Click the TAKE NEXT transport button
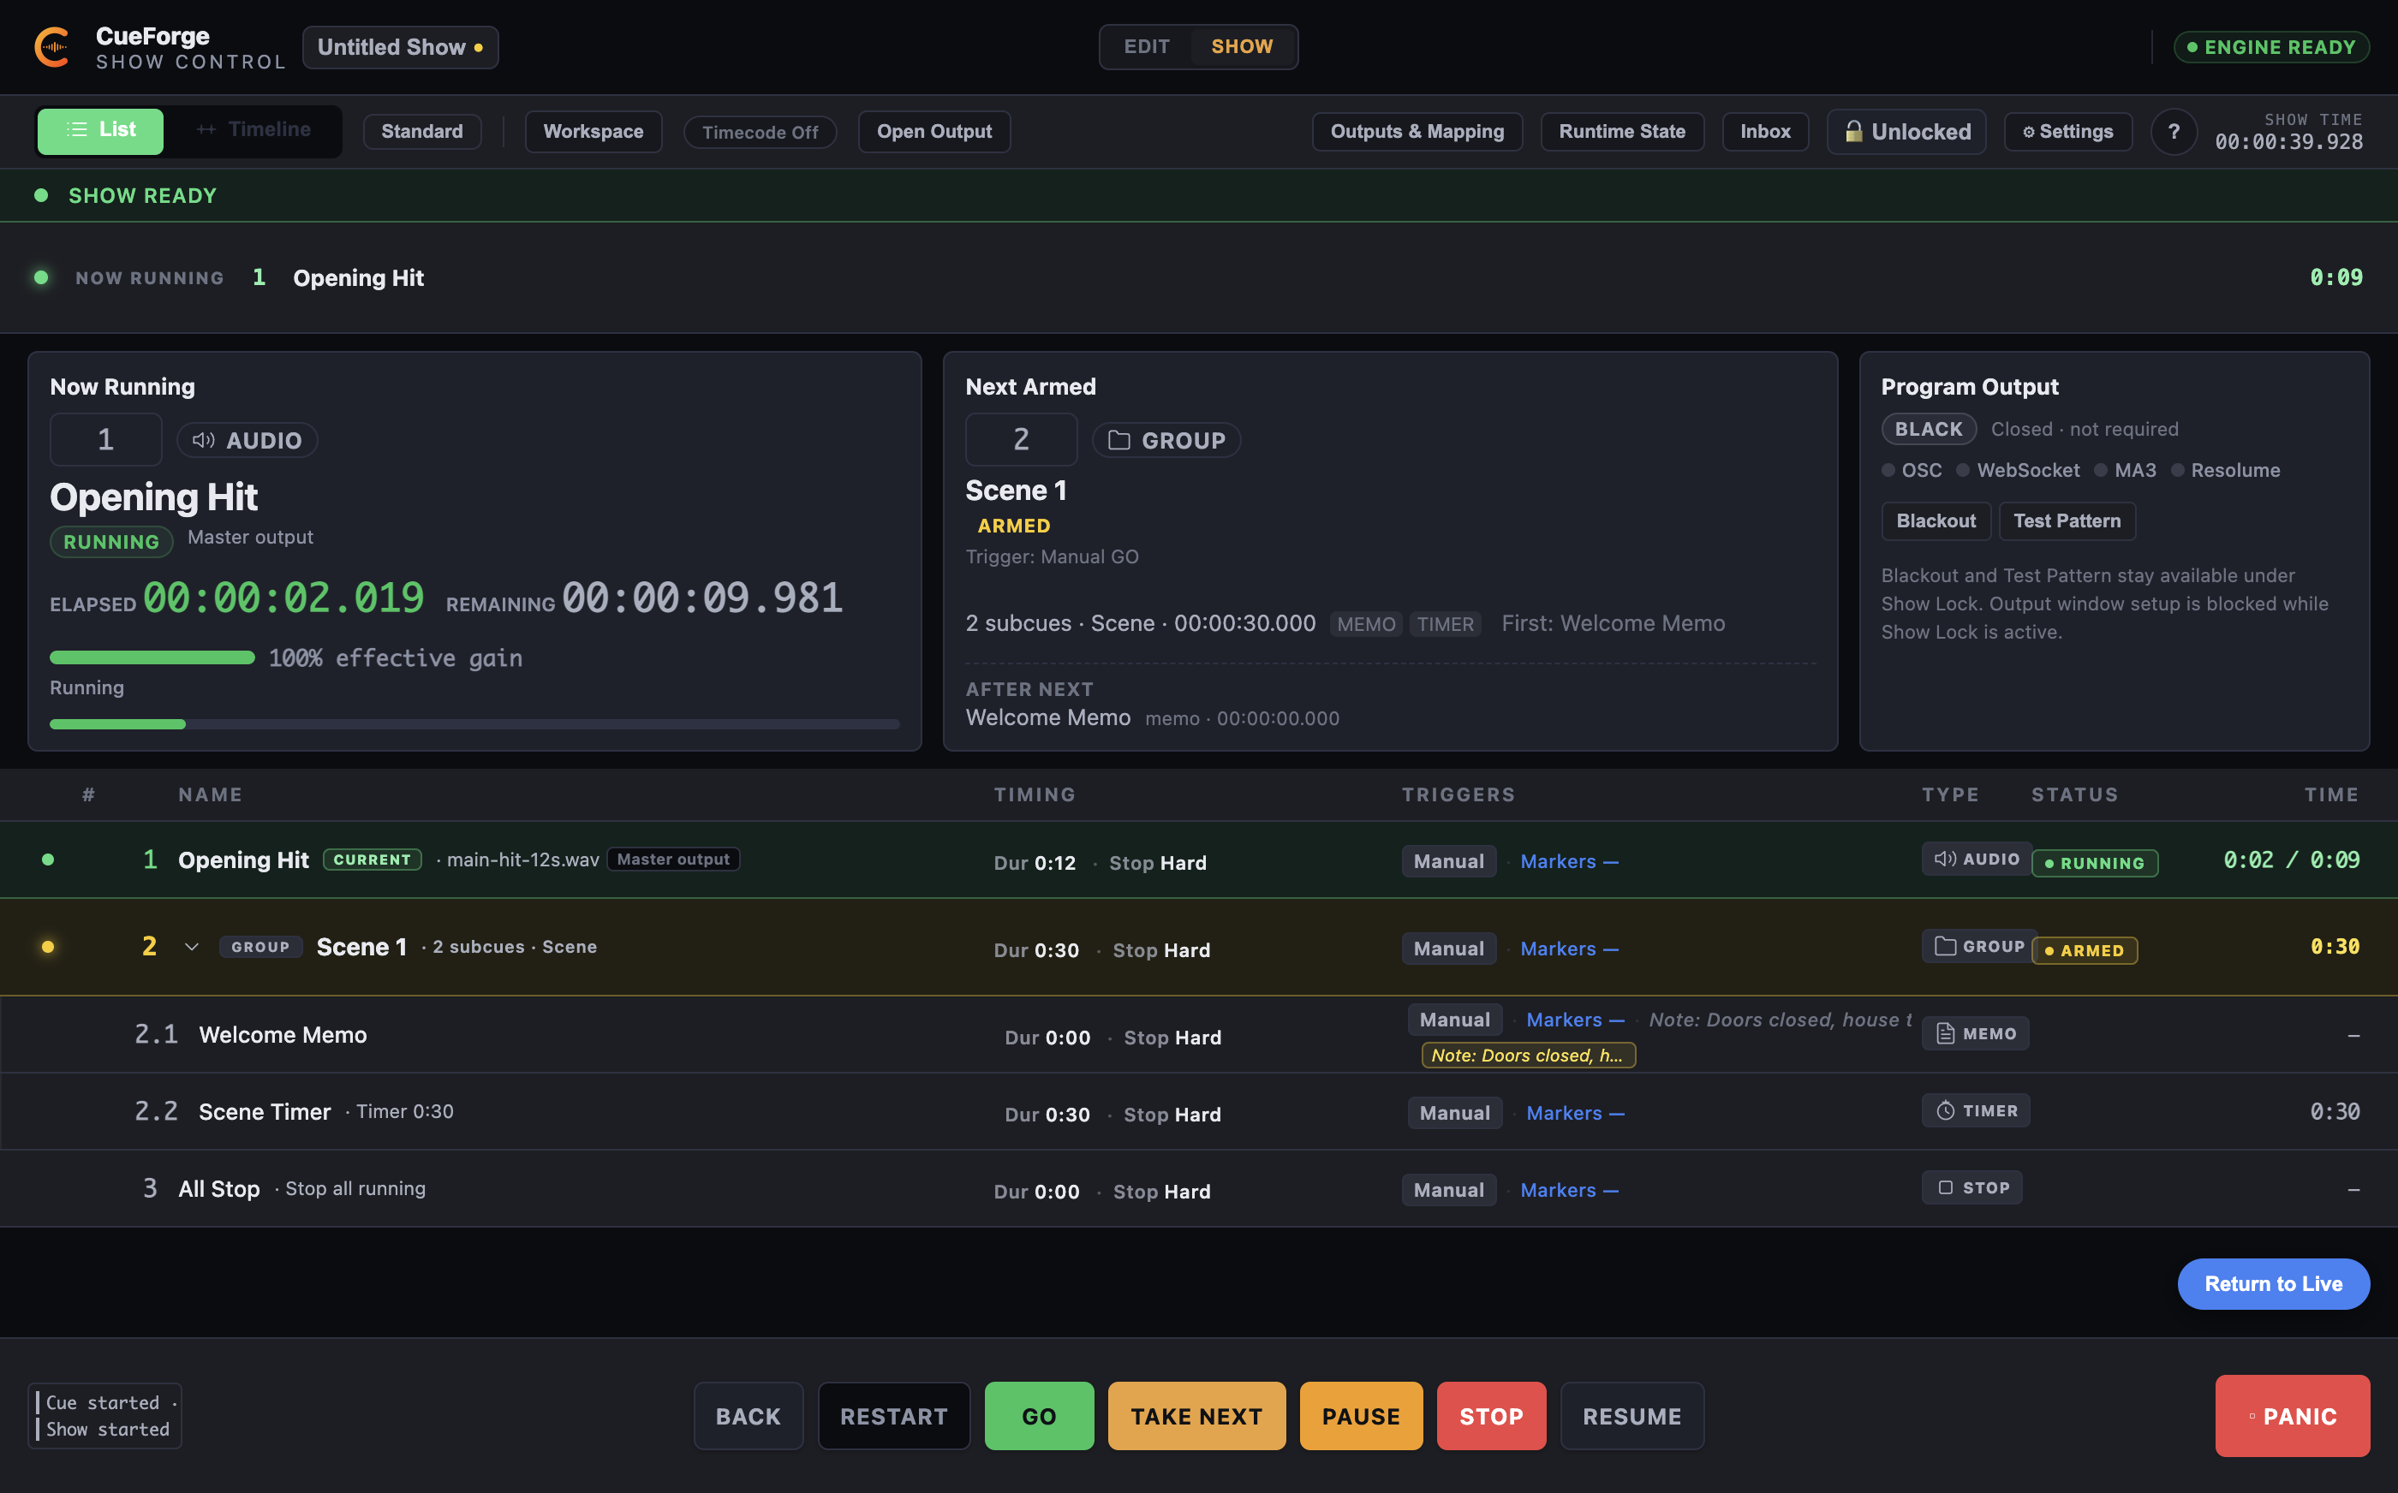 (x=1197, y=1416)
